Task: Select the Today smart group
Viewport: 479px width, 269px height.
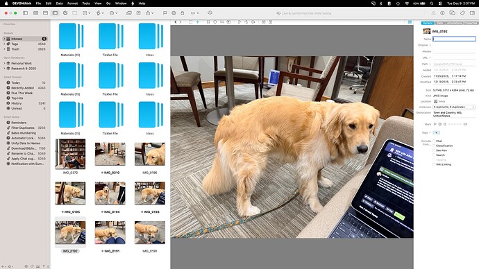Action: pyautogui.click(x=26, y=83)
